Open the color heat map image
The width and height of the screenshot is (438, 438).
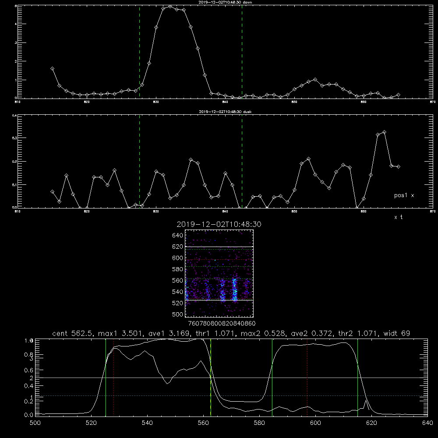(x=219, y=273)
